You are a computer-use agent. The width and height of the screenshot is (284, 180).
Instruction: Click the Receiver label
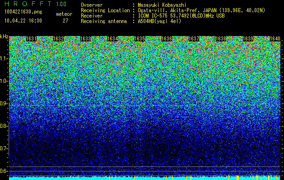click(x=92, y=16)
